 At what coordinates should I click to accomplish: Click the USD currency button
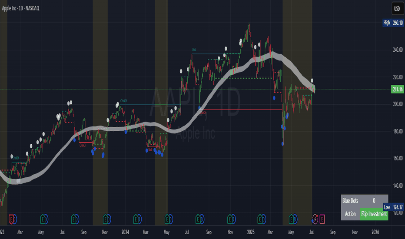coord(397,9)
